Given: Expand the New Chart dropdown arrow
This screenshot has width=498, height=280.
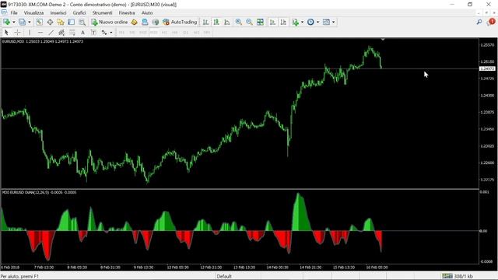Looking at the screenshot, I should (x=14, y=23).
